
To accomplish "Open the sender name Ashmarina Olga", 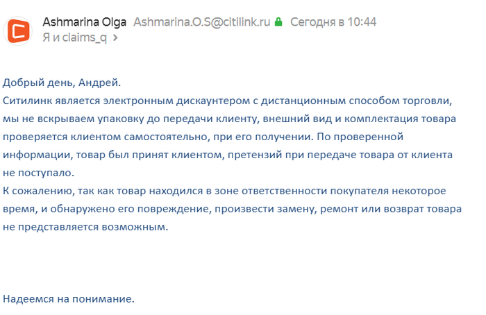I will pyautogui.click(x=84, y=22).
